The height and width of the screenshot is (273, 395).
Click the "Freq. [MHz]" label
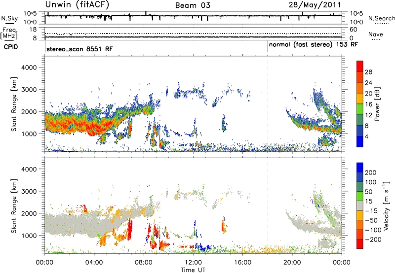(9, 33)
